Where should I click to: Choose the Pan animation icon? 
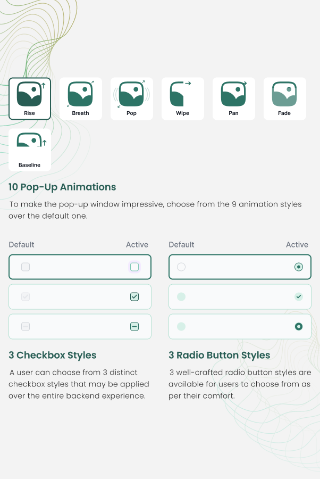click(234, 98)
